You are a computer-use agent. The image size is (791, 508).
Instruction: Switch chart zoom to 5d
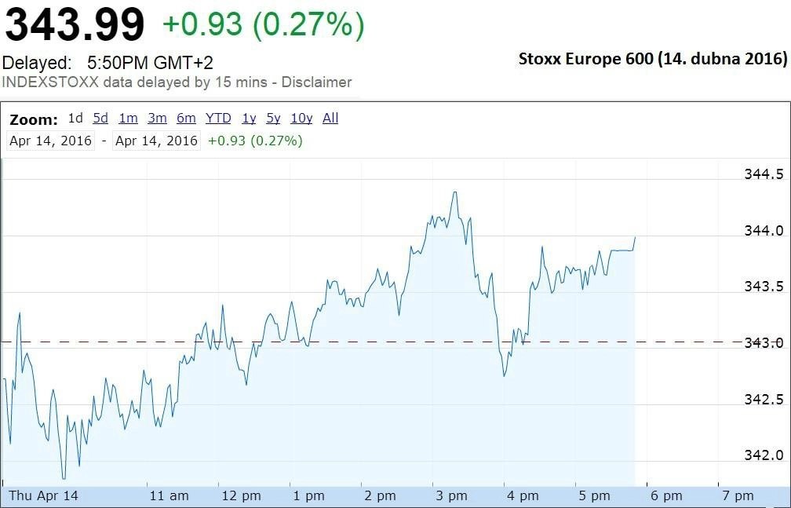point(100,118)
